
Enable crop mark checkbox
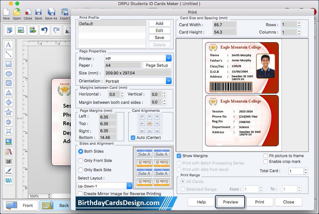[x=265, y=162]
